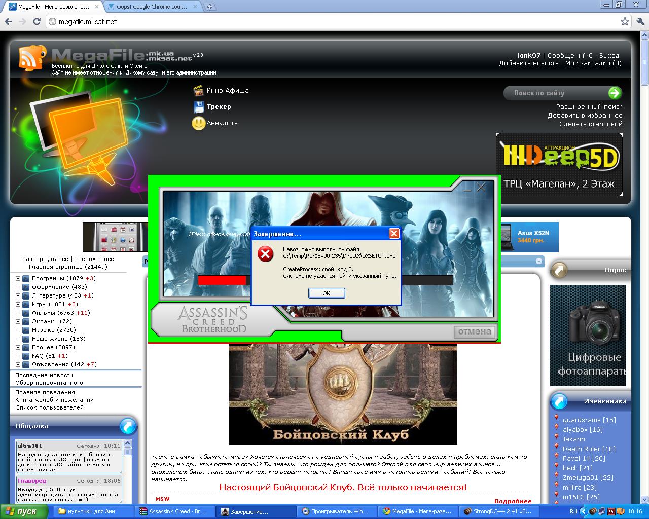Click Chrome's forward arrow
649x519 pixels.
pos(22,22)
